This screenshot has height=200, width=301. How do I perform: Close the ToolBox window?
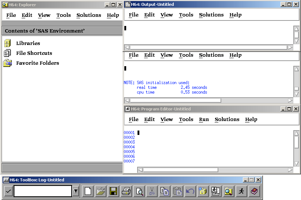pyautogui.click(x=258, y=180)
